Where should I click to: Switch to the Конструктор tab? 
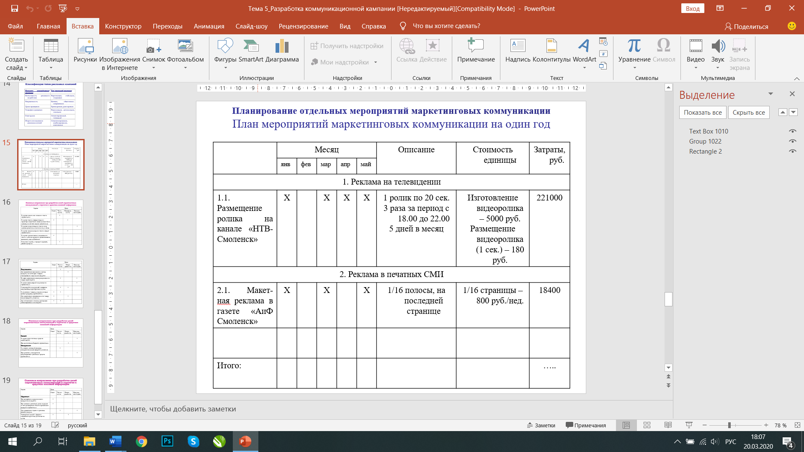(x=123, y=26)
